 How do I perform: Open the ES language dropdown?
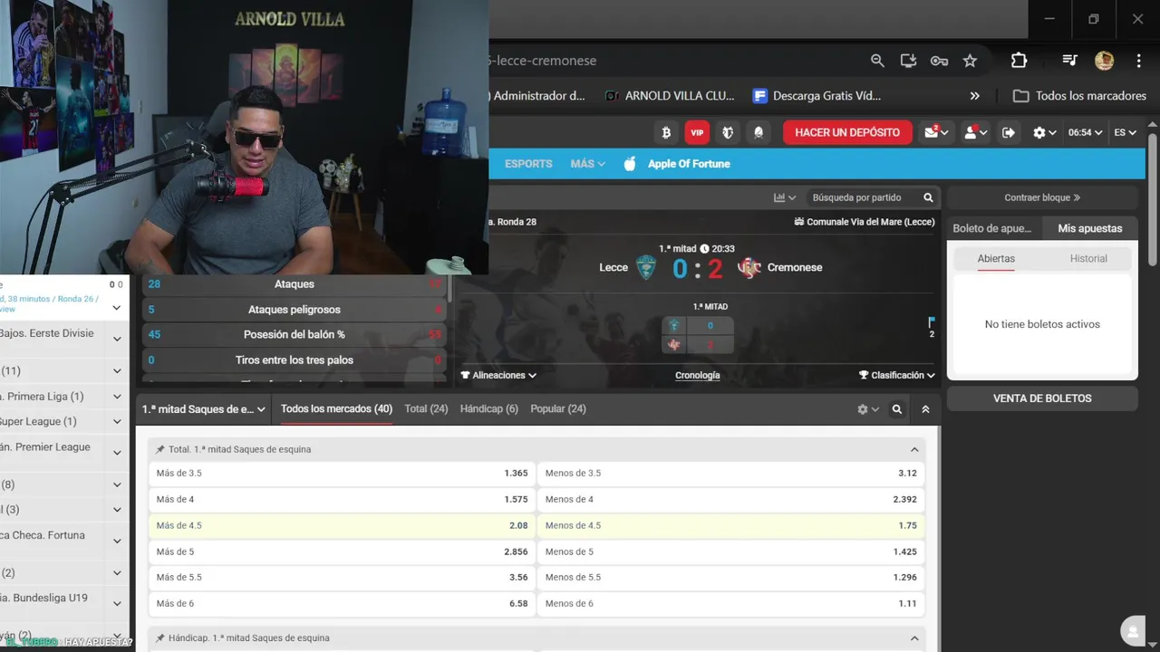[x=1125, y=132]
